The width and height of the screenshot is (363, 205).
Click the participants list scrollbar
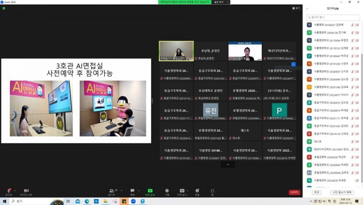point(361,73)
